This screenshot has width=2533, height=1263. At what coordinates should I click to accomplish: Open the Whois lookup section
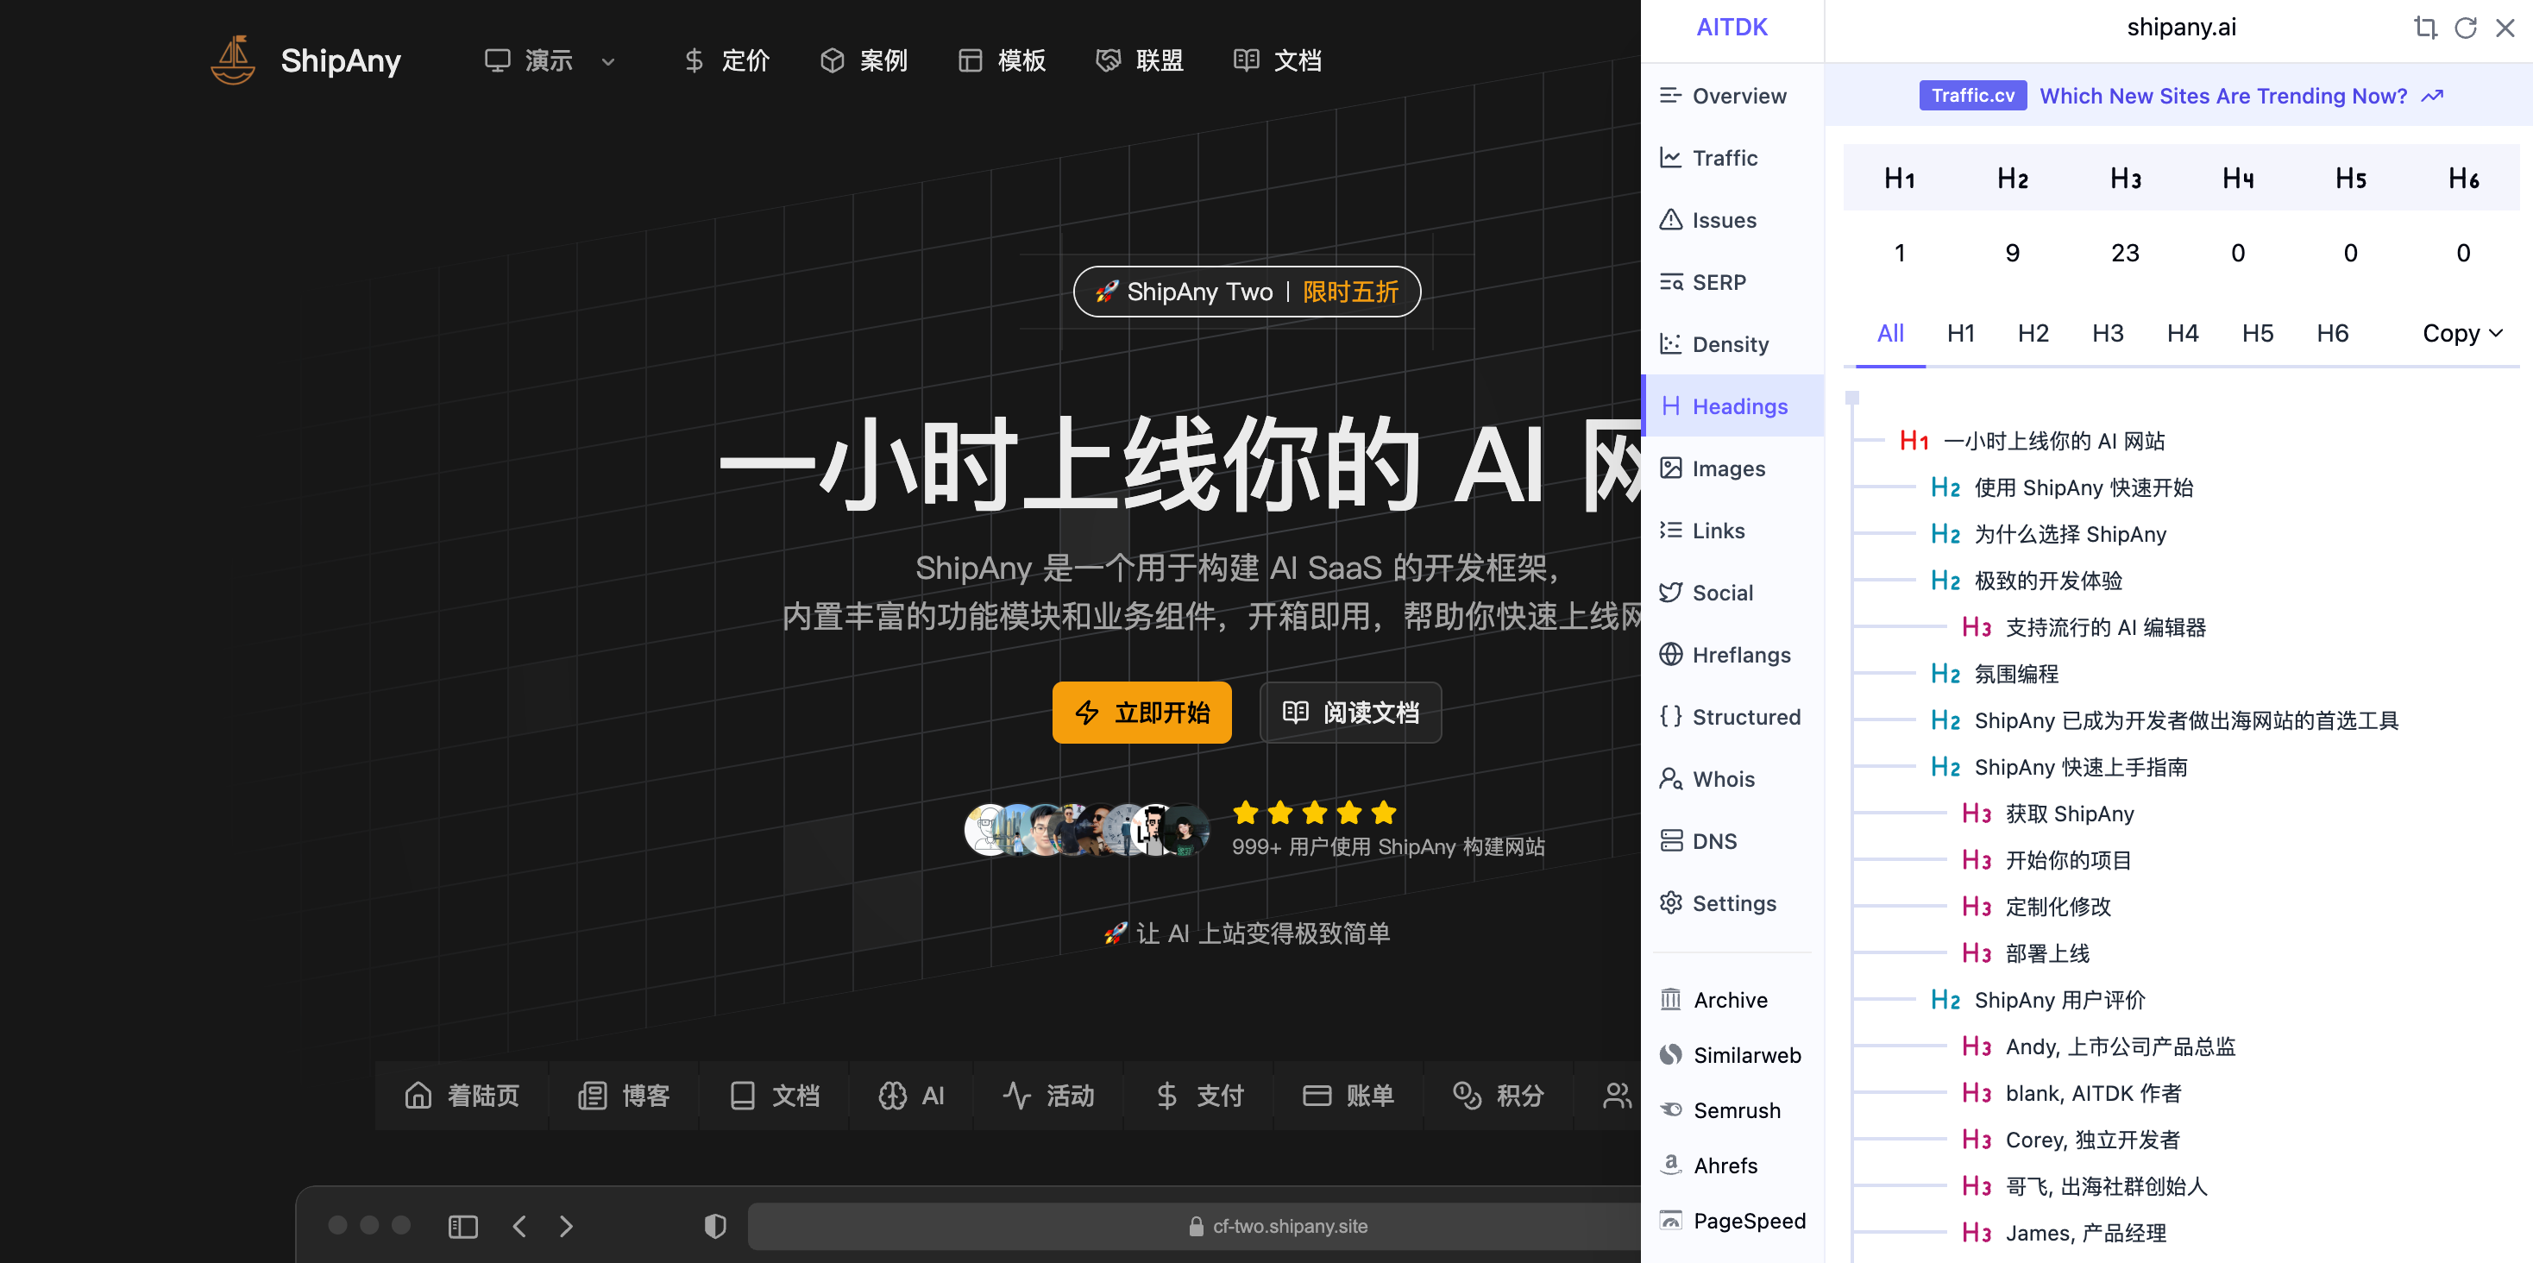(x=1722, y=778)
